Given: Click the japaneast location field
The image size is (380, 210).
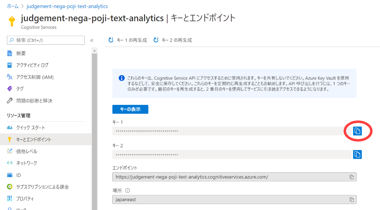Looking at the screenshot, I should [234, 200].
